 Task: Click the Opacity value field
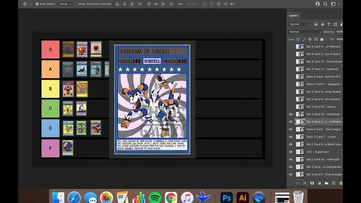[339, 32]
